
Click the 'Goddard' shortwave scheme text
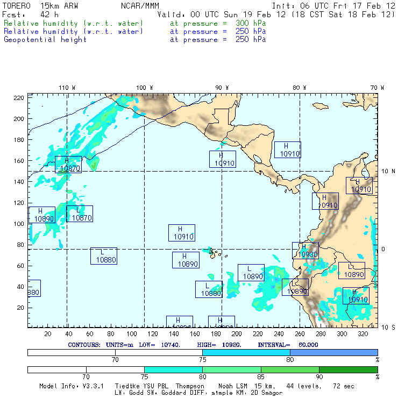click(x=174, y=393)
